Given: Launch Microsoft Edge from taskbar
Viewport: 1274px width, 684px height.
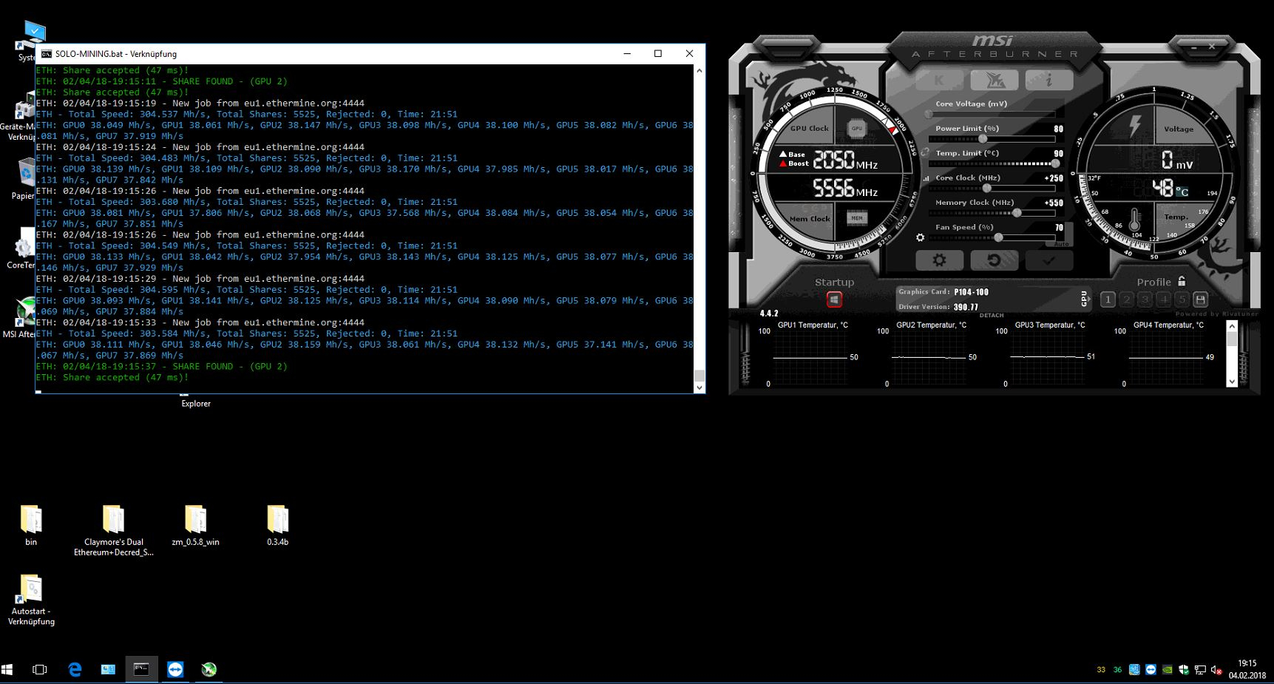Looking at the screenshot, I should coord(75,669).
